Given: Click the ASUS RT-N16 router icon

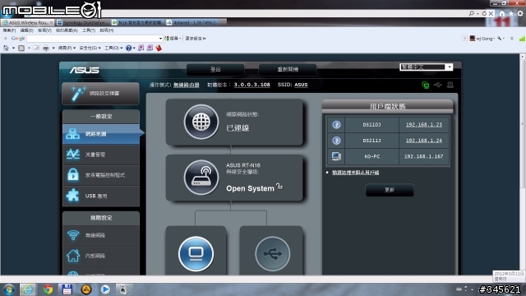Looking at the screenshot, I should (201, 178).
